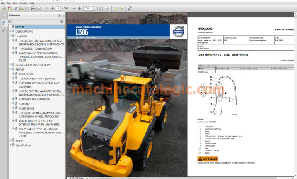The height and width of the screenshot is (179, 297).
Task: Click the zoom in plus button
Action: 80,8
